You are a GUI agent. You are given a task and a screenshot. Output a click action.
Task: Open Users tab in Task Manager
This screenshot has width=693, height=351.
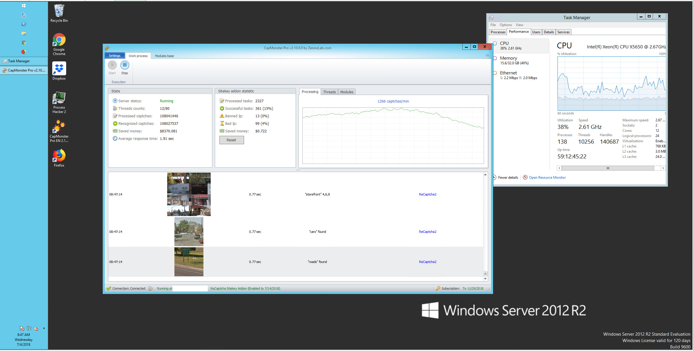pyautogui.click(x=536, y=32)
